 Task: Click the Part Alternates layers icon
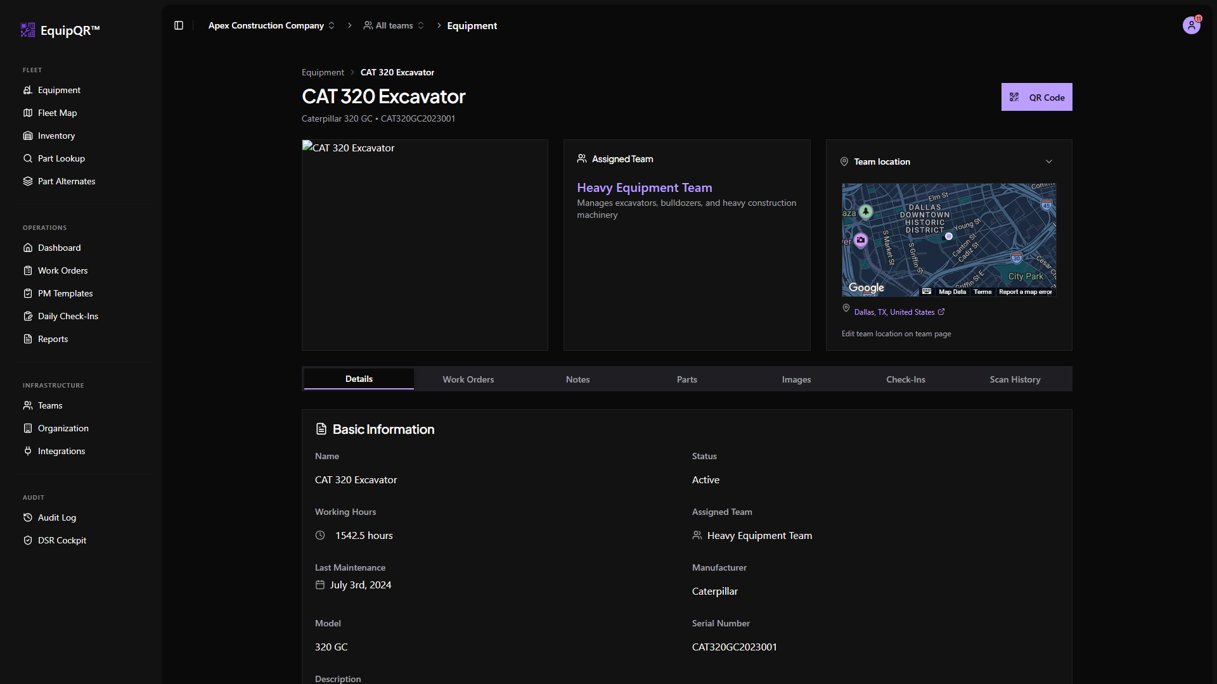[28, 181]
